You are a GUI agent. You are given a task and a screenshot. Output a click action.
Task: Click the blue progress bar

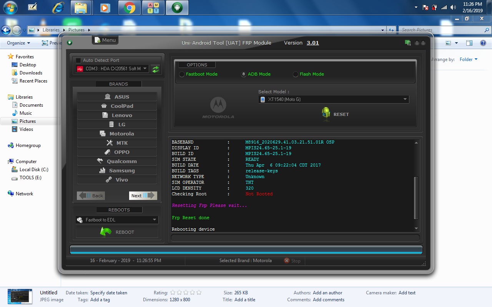click(x=246, y=250)
